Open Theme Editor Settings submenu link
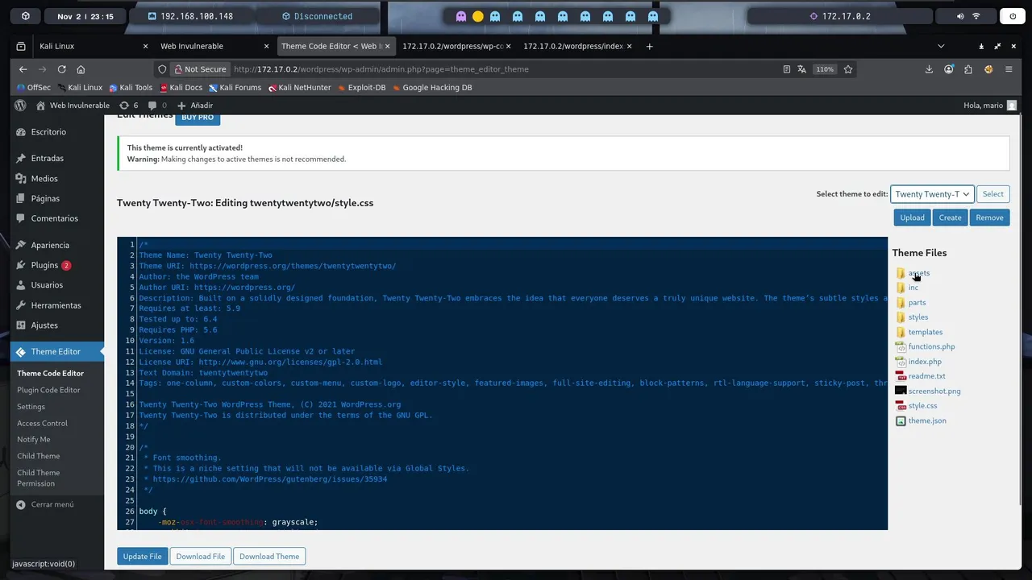The width and height of the screenshot is (1032, 580). (x=31, y=407)
